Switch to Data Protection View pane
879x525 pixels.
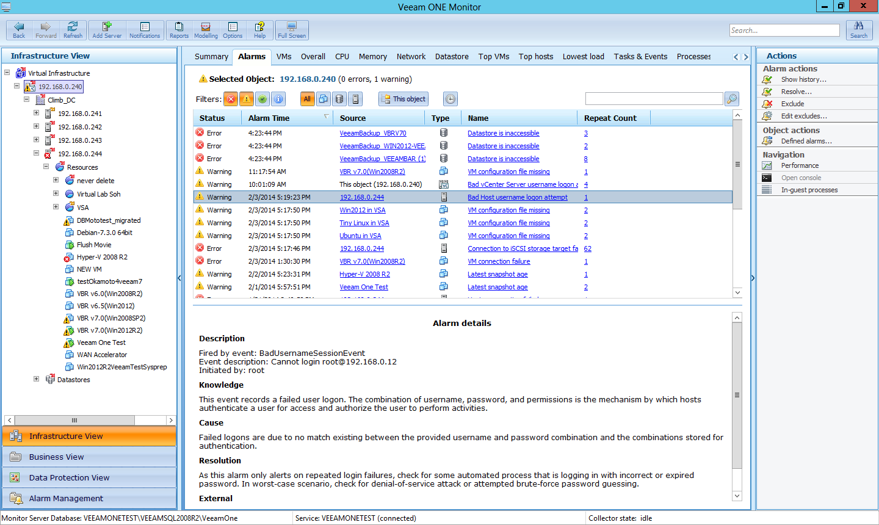coord(89,478)
